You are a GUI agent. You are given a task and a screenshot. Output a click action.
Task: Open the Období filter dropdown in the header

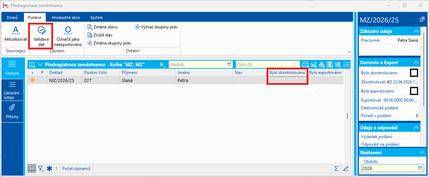229,64
